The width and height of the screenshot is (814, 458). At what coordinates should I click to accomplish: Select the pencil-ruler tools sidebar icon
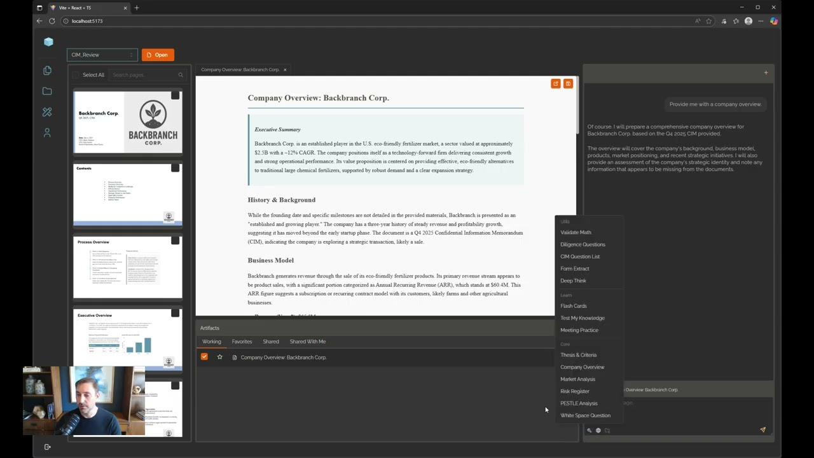click(x=47, y=112)
